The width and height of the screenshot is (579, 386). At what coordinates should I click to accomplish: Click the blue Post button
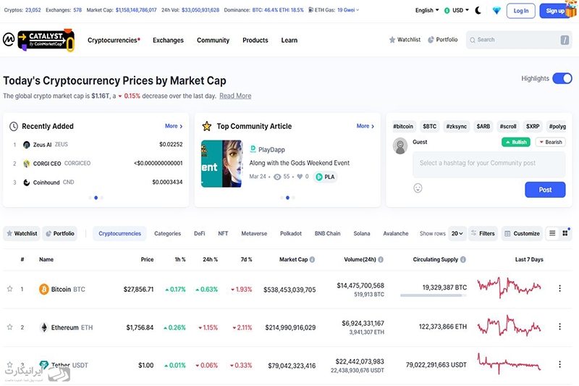tap(545, 190)
